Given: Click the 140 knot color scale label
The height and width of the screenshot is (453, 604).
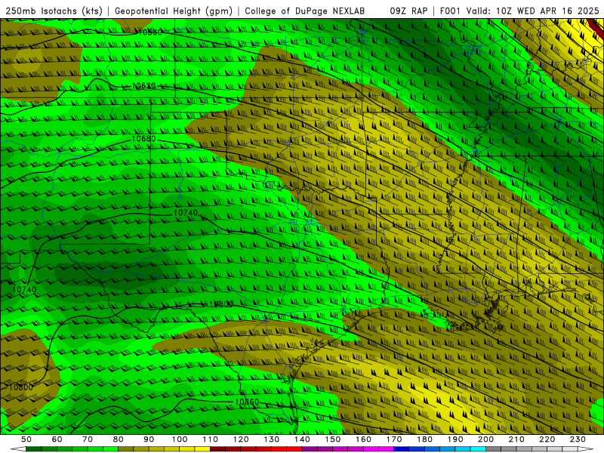Looking at the screenshot, I should tap(302, 439).
